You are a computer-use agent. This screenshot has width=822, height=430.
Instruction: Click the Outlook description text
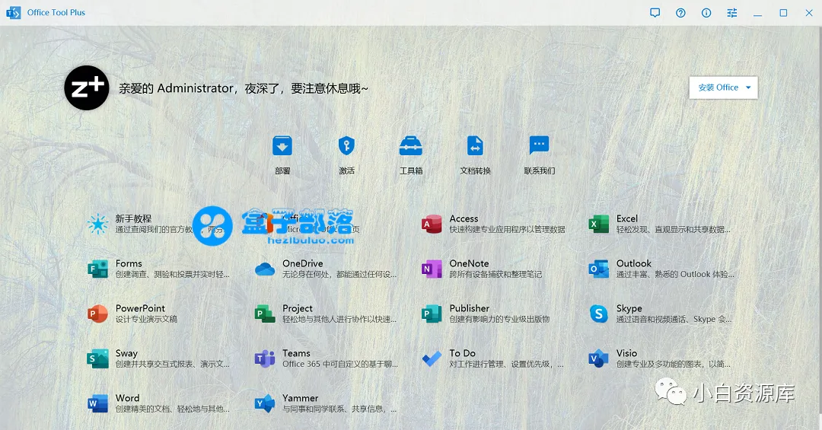(x=674, y=274)
